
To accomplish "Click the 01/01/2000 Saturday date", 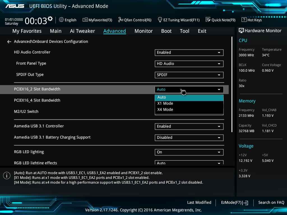I will 14,21.
